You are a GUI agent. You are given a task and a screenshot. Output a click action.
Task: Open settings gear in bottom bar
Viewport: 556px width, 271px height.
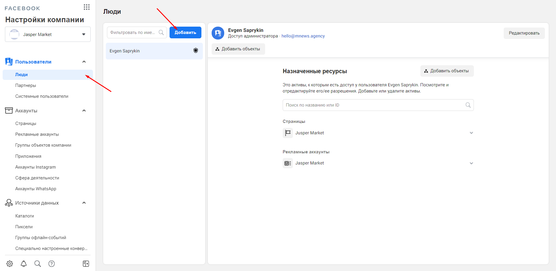click(x=10, y=264)
